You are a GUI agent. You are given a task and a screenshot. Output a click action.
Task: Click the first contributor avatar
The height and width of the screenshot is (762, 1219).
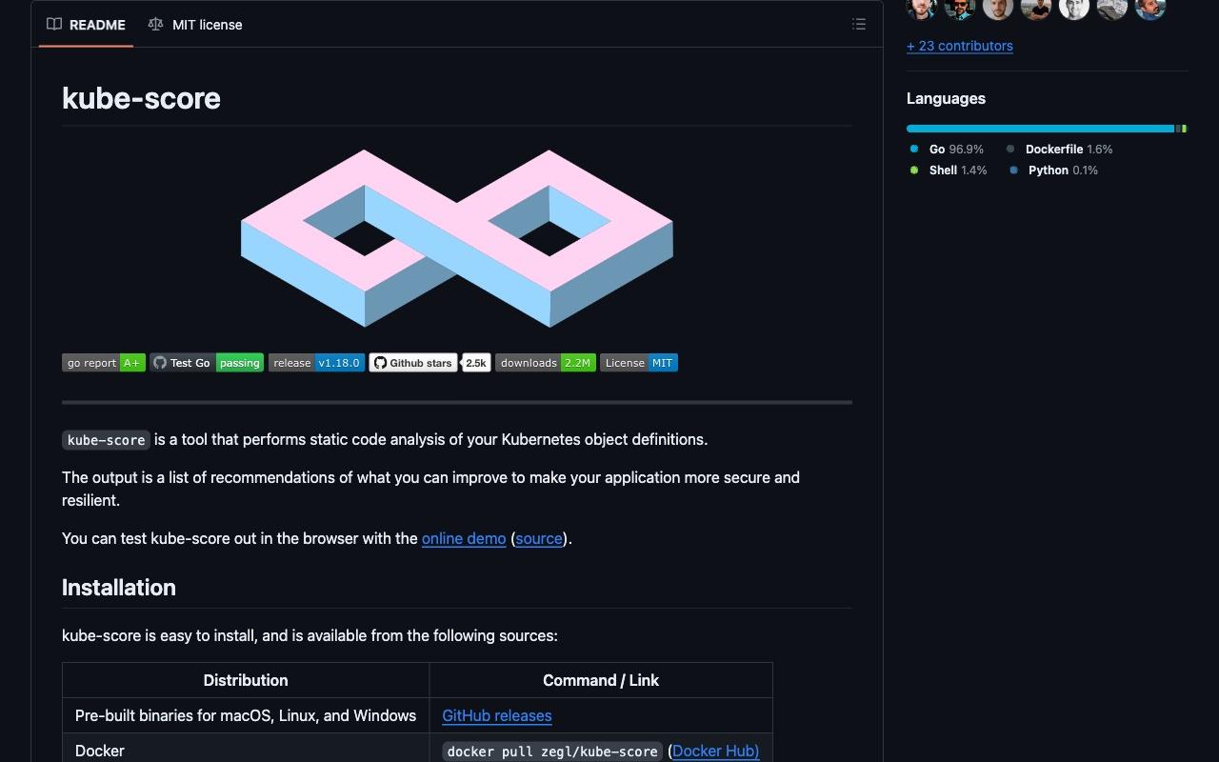pos(922,9)
